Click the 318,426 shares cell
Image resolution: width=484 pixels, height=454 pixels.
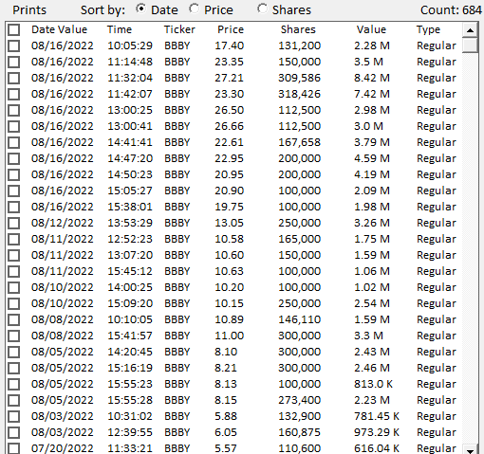click(299, 94)
